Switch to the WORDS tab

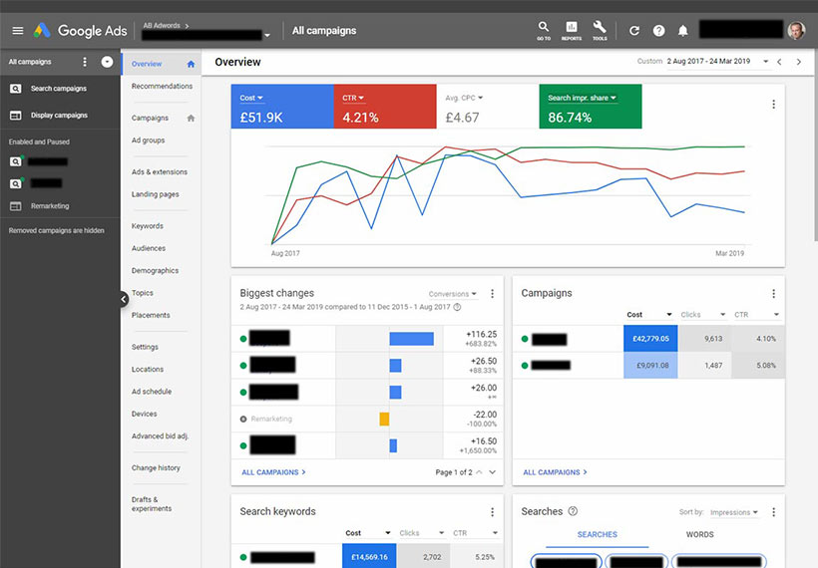(699, 535)
